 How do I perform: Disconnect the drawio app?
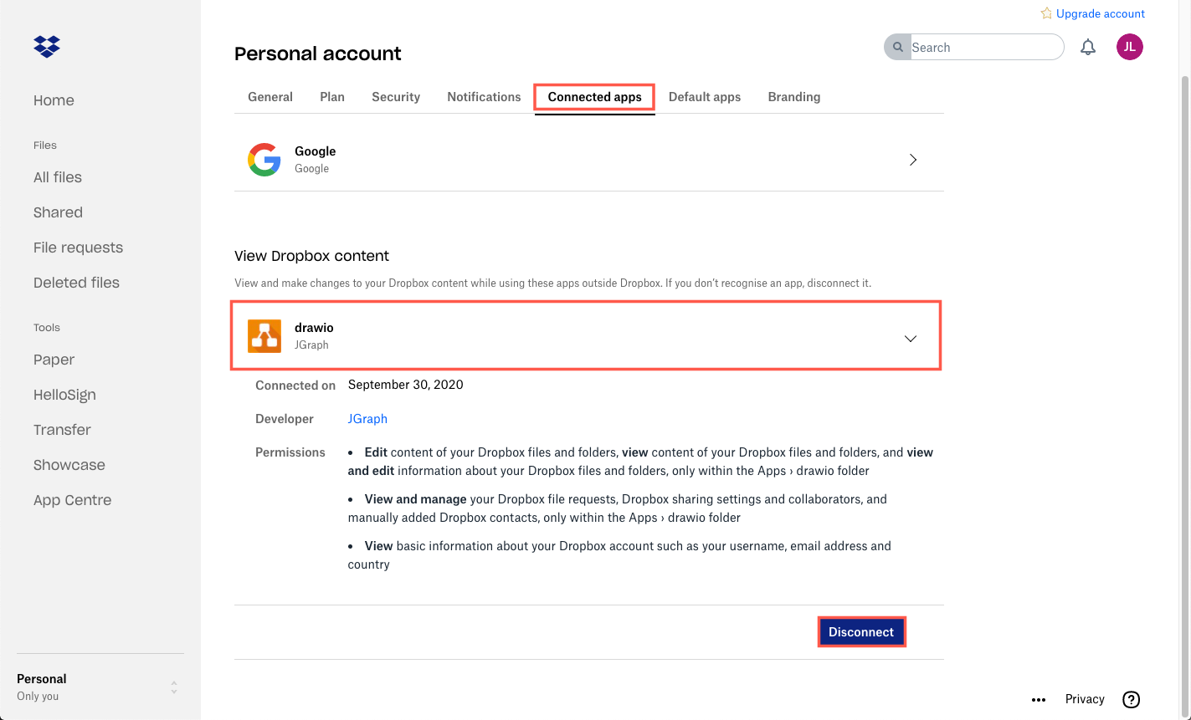[861, 631]
